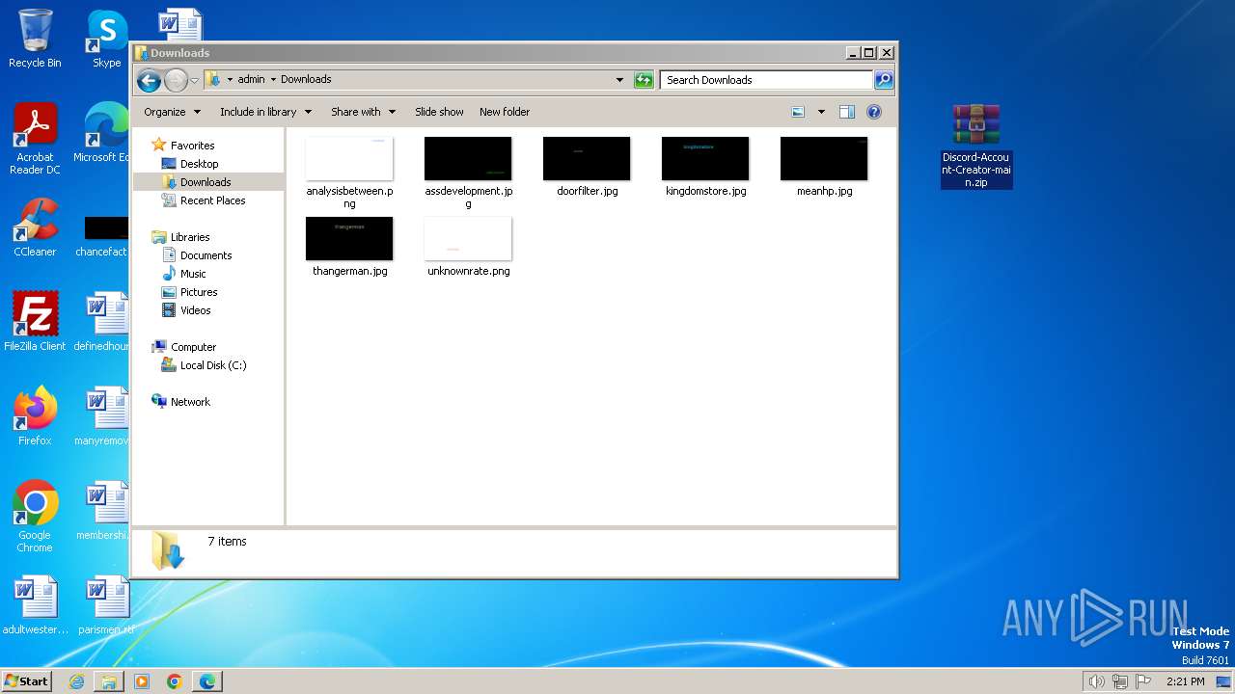1235x694 pixels.
Task: Open volume control in system tray
Action: [1096, 681]
